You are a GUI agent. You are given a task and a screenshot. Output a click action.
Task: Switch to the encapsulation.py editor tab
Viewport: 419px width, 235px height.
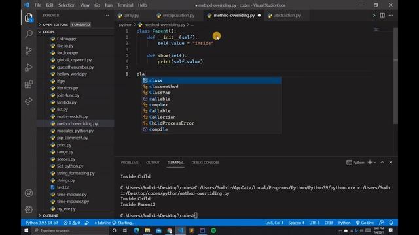tap(179, 16)
